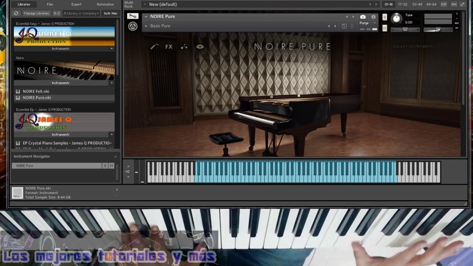Refresh the libraries list
The height and width of the screenshot is (266, 473).
16,13
